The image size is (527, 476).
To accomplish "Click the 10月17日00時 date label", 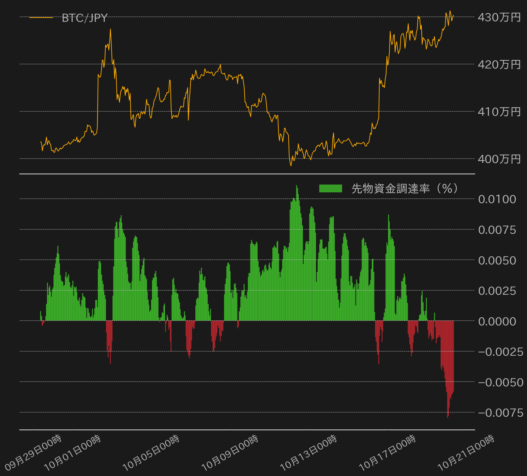I will point(388,453).
